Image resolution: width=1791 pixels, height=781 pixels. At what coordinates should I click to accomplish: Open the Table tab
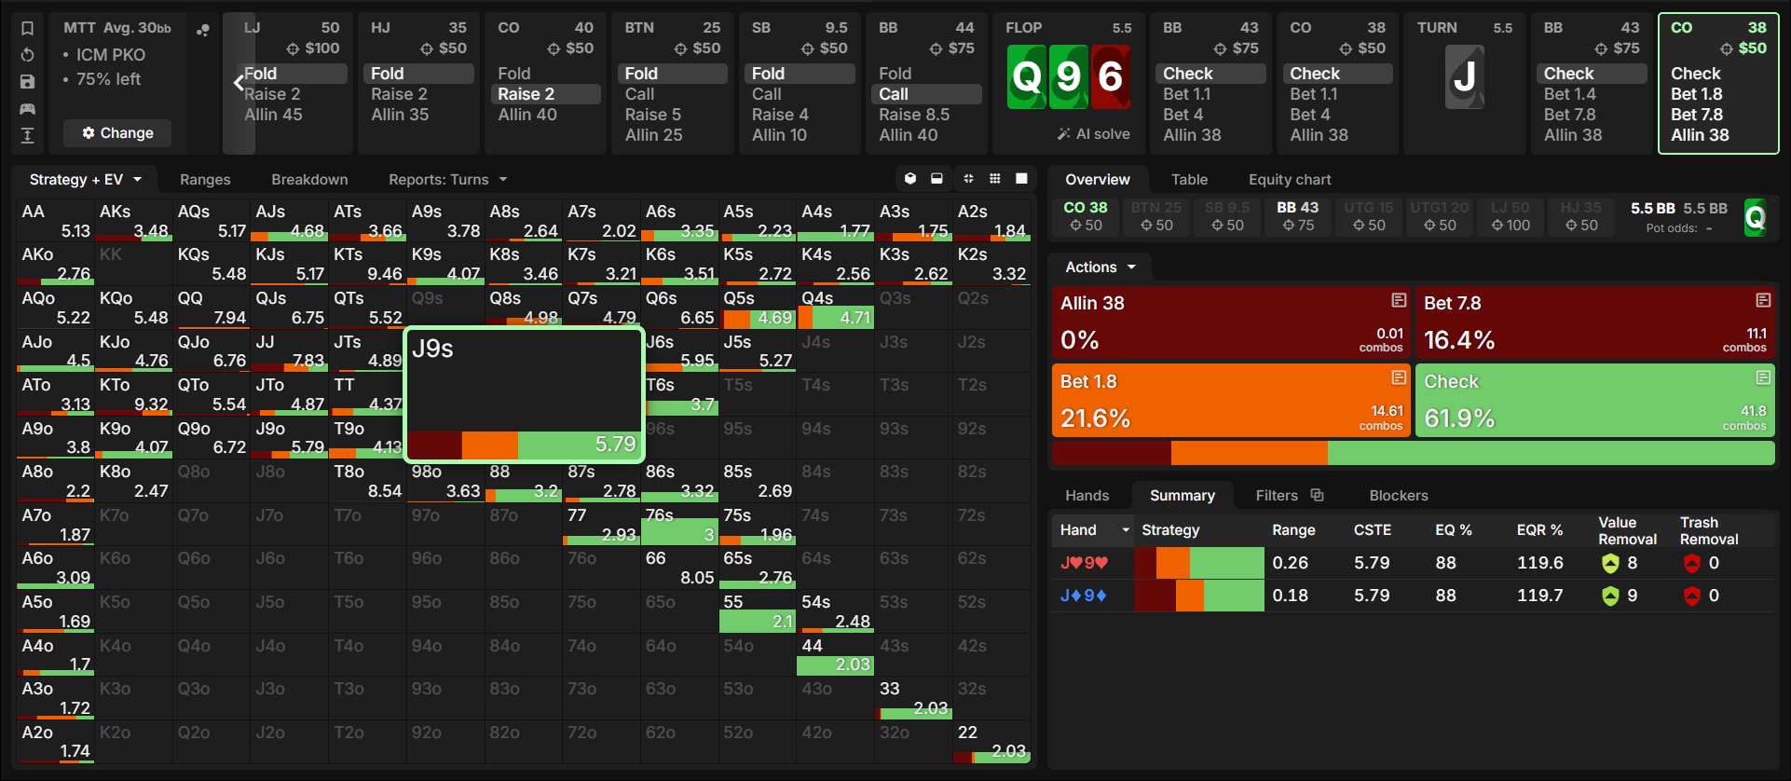click(x=1189, y=179)
